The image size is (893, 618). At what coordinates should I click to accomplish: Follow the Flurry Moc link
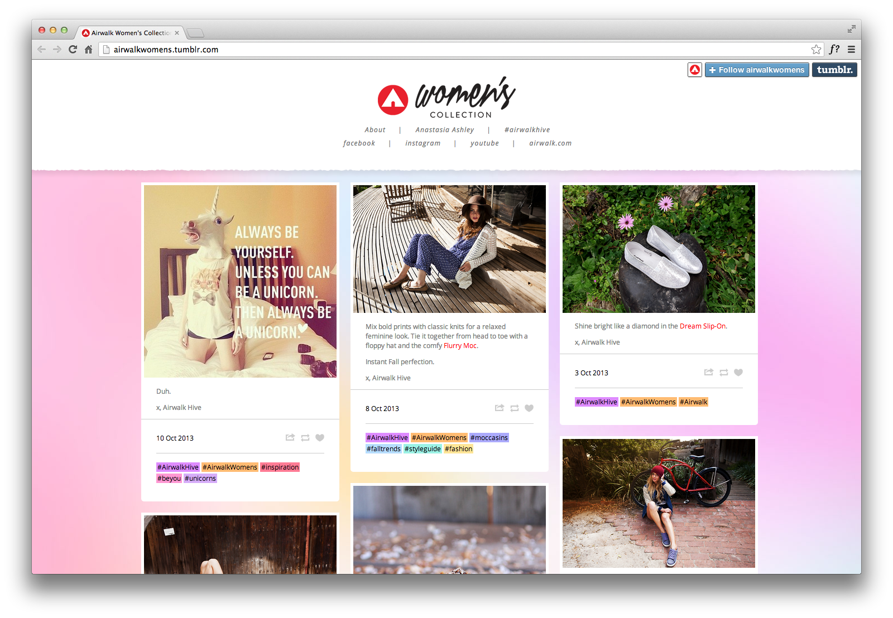point(460,346)
